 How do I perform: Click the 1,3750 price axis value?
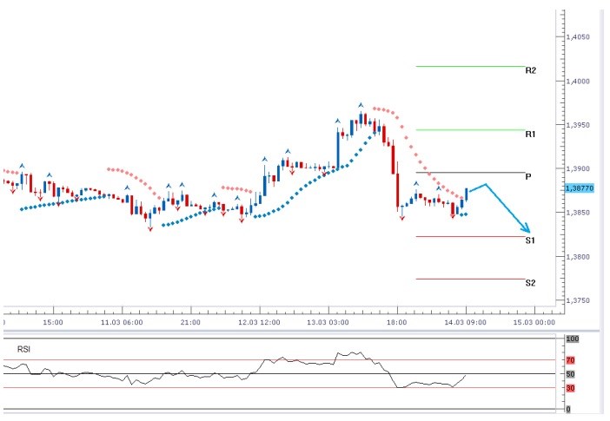(578, 300)
